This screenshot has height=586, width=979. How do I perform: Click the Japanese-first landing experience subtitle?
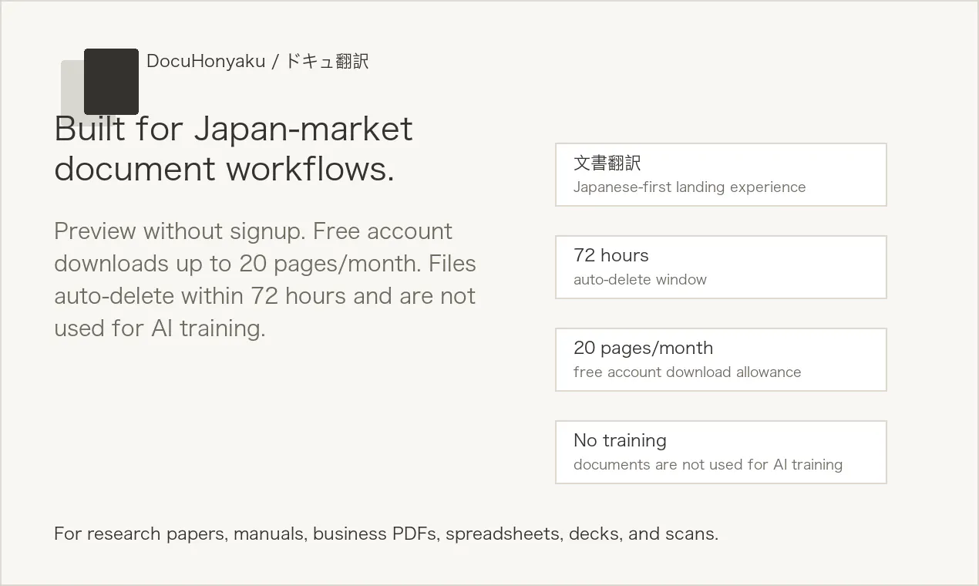coord(690,187)
